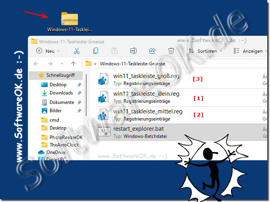Viewport: 270px width, 202px height.
Task: Click the Cut scissors icon
Action: pos(77,51)
